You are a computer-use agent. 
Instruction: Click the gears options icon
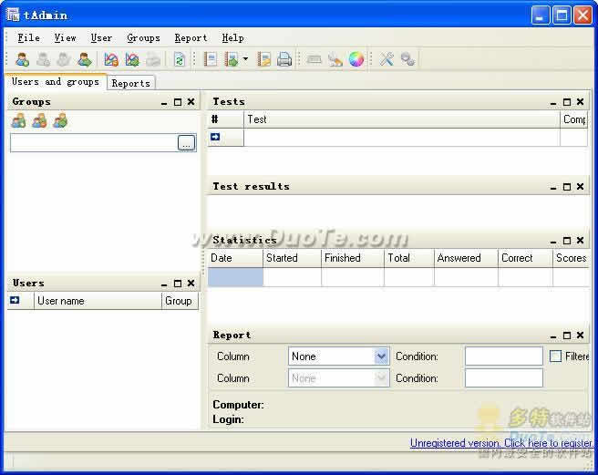pos(407,59)
